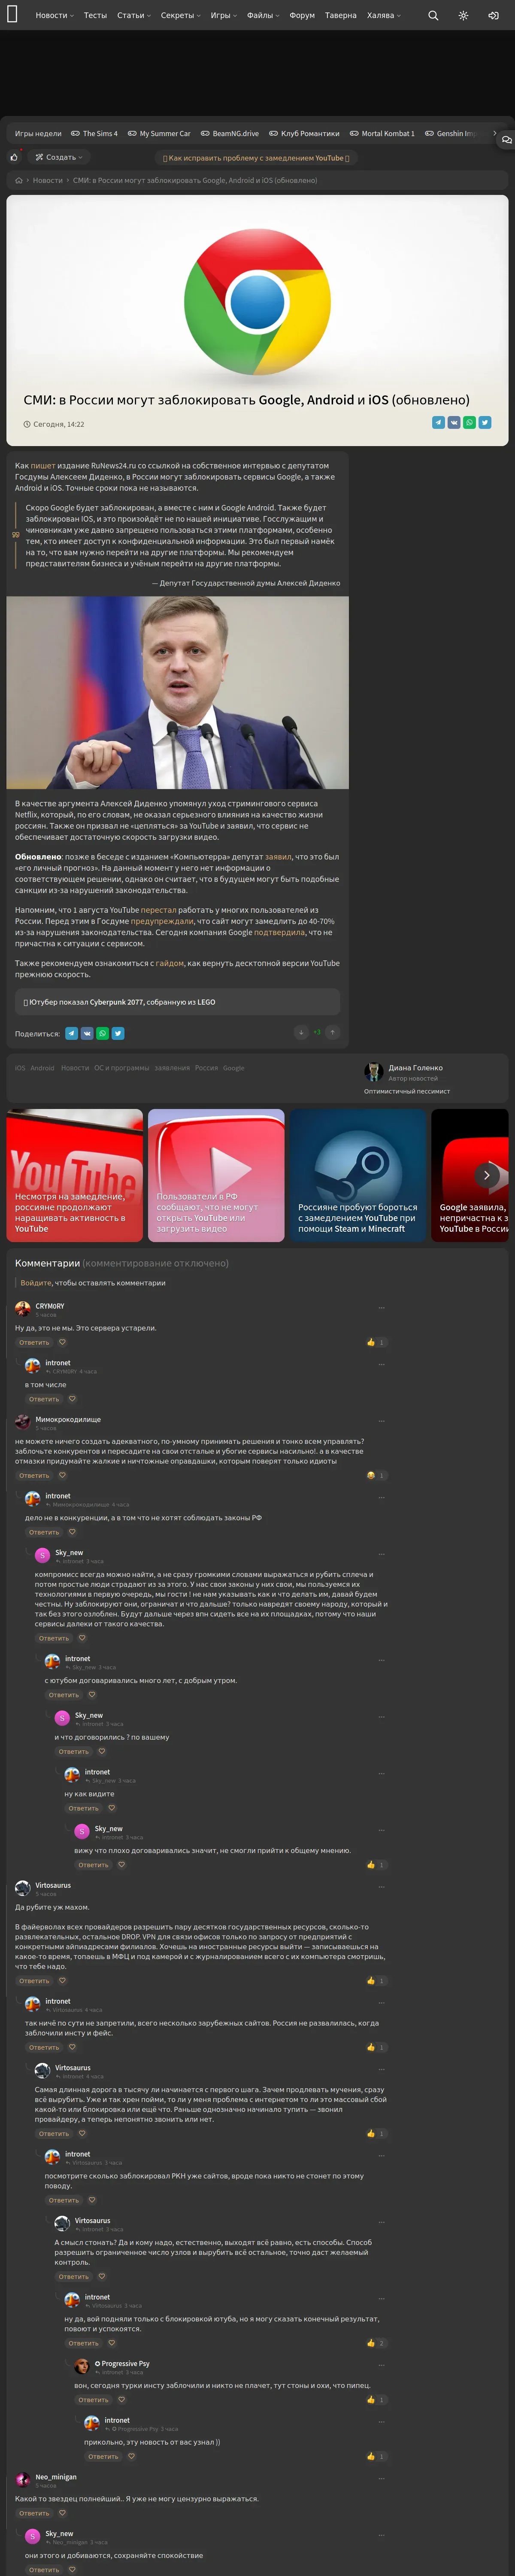The width and height of the screenshot is (515, 2576).
Task: Click the flame notifications icon
Action: click(x=14, y=157)
